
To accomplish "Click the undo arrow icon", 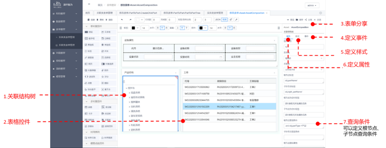I will click(x=122, y=20).
